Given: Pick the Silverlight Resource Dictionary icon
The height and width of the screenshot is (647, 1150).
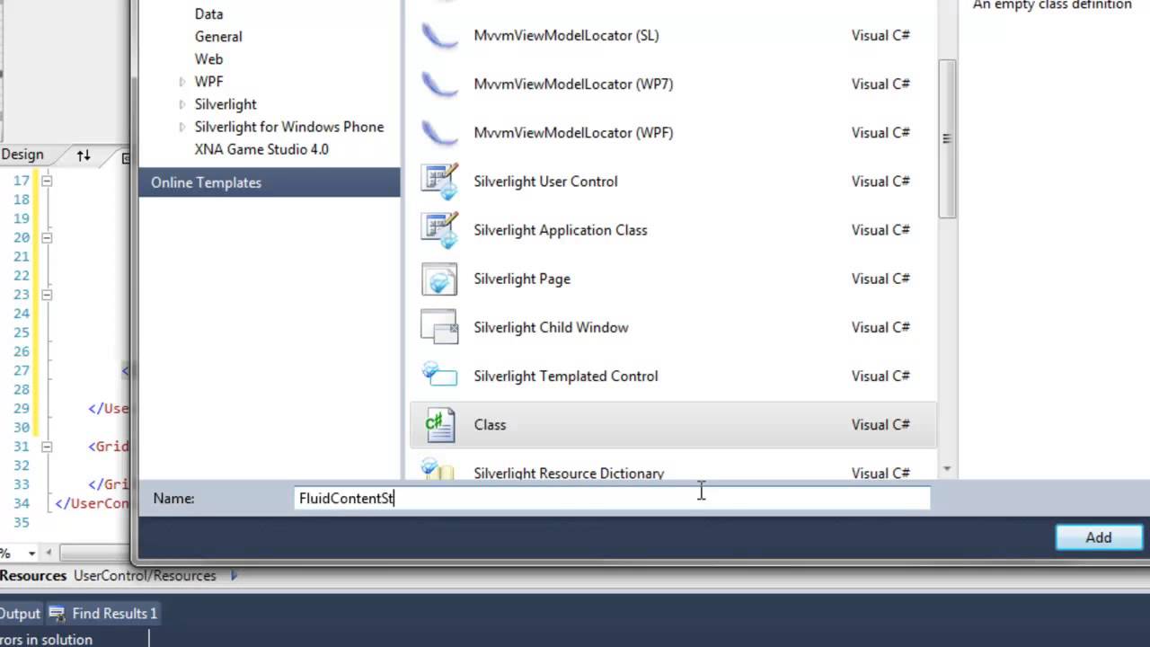Looking at the screenshot, I should coord(440,470).
